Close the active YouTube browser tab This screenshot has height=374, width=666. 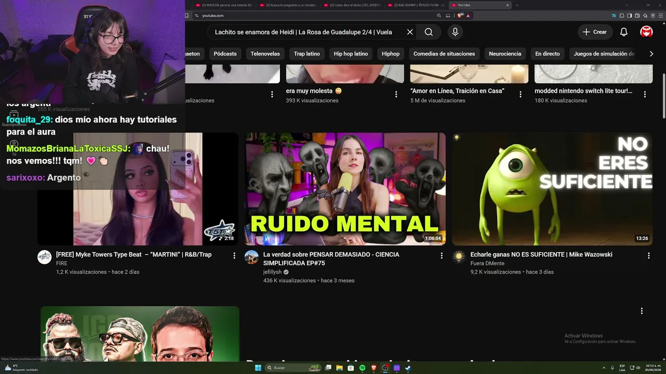(x=507, y=5)
